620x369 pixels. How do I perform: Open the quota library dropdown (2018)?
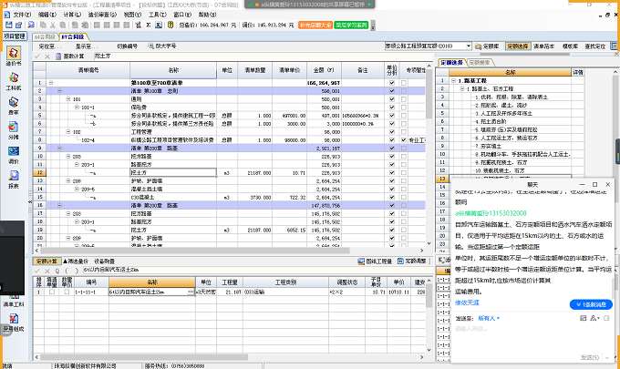pyautogui.click(x=469, y=46)
